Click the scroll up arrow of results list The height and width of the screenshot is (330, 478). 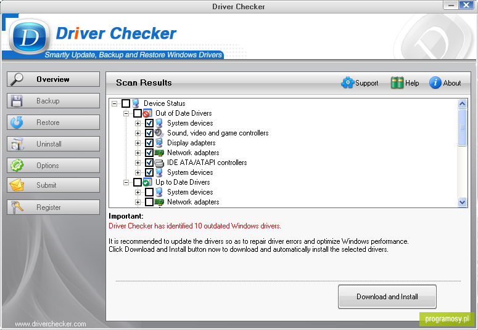pos(462,104)
